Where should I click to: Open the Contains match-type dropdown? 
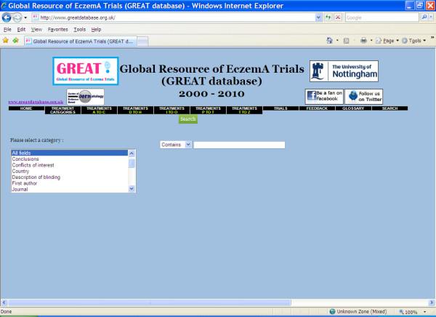[175, 145]
